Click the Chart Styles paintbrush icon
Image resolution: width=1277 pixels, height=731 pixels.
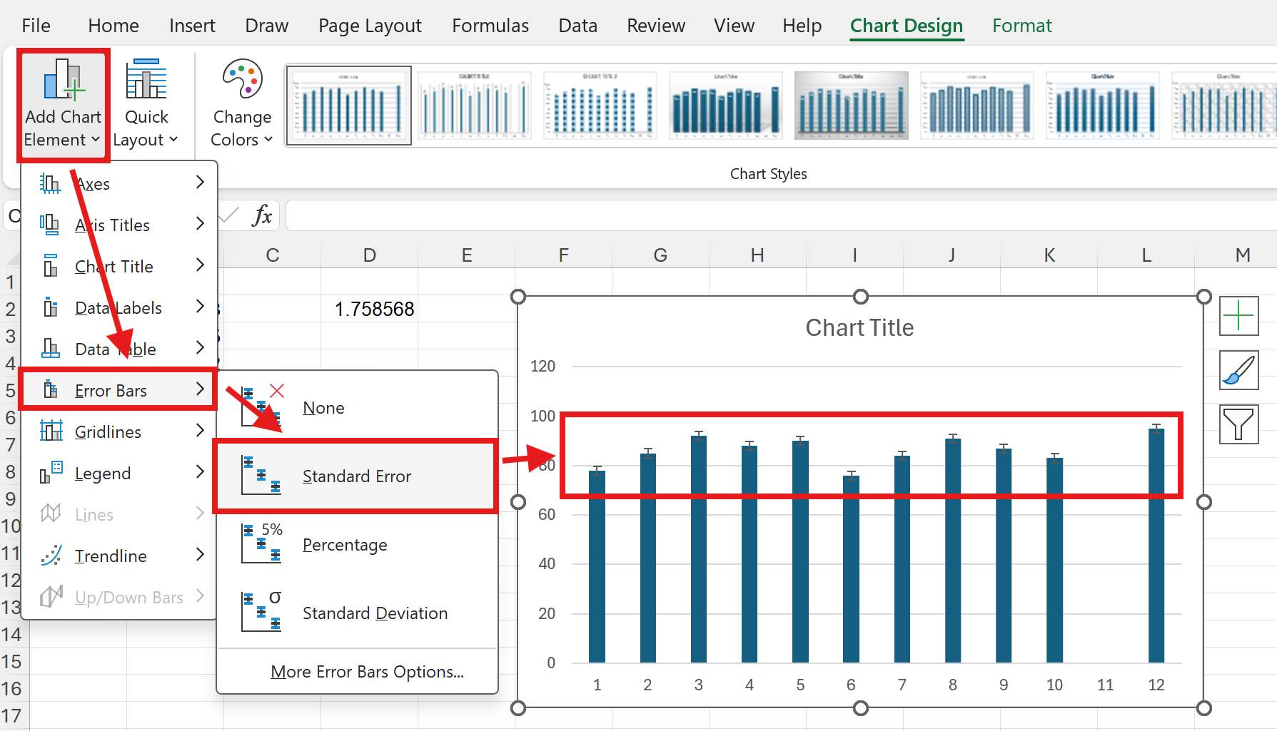point(1238,370)
